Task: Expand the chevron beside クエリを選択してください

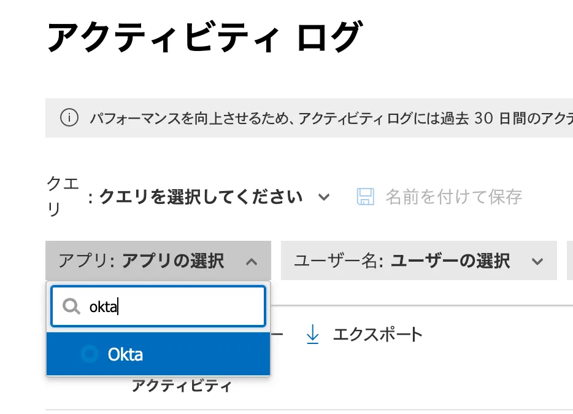Action: point(324,197)
